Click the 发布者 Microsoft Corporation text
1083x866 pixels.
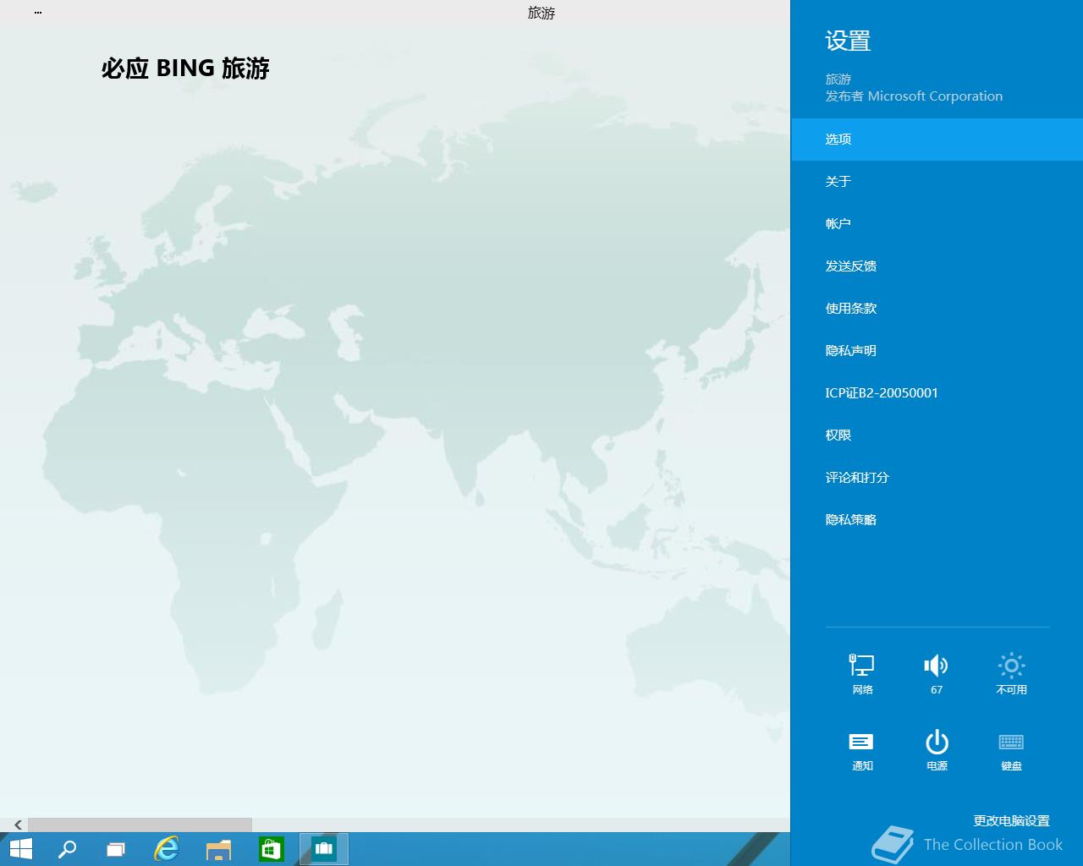pyautogui.click(x=914, y=96)
